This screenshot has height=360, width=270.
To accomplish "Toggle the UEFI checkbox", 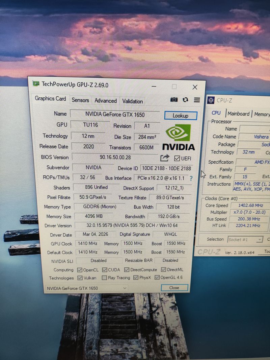I will click(177, 159).
